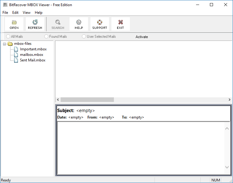Select the mbox-files root folder label
The image size is (233, 183).
click(x=23, y=44)
